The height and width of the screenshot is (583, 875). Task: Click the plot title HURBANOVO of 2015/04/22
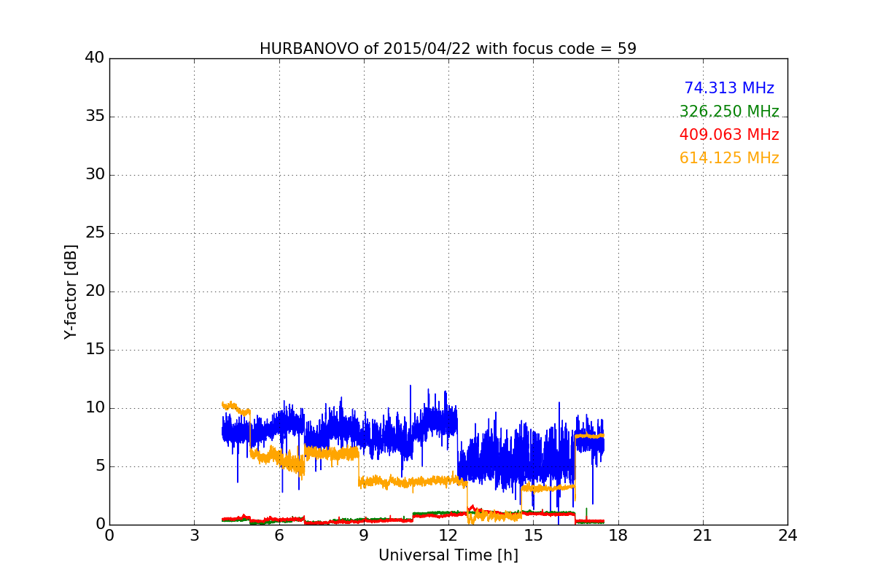pos(448,49)
